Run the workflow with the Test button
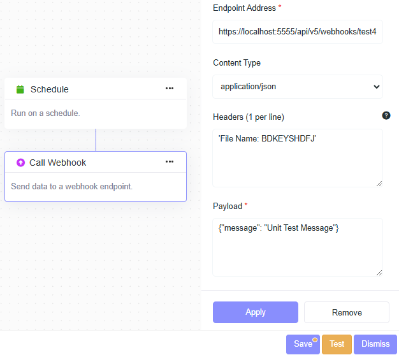Image resolution: width=399 pixels, height=355 pixels. coord(337,344)
